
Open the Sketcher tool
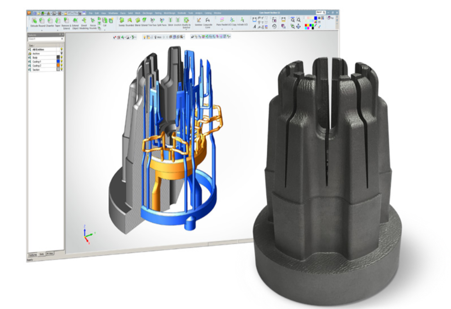pos(198,20)
